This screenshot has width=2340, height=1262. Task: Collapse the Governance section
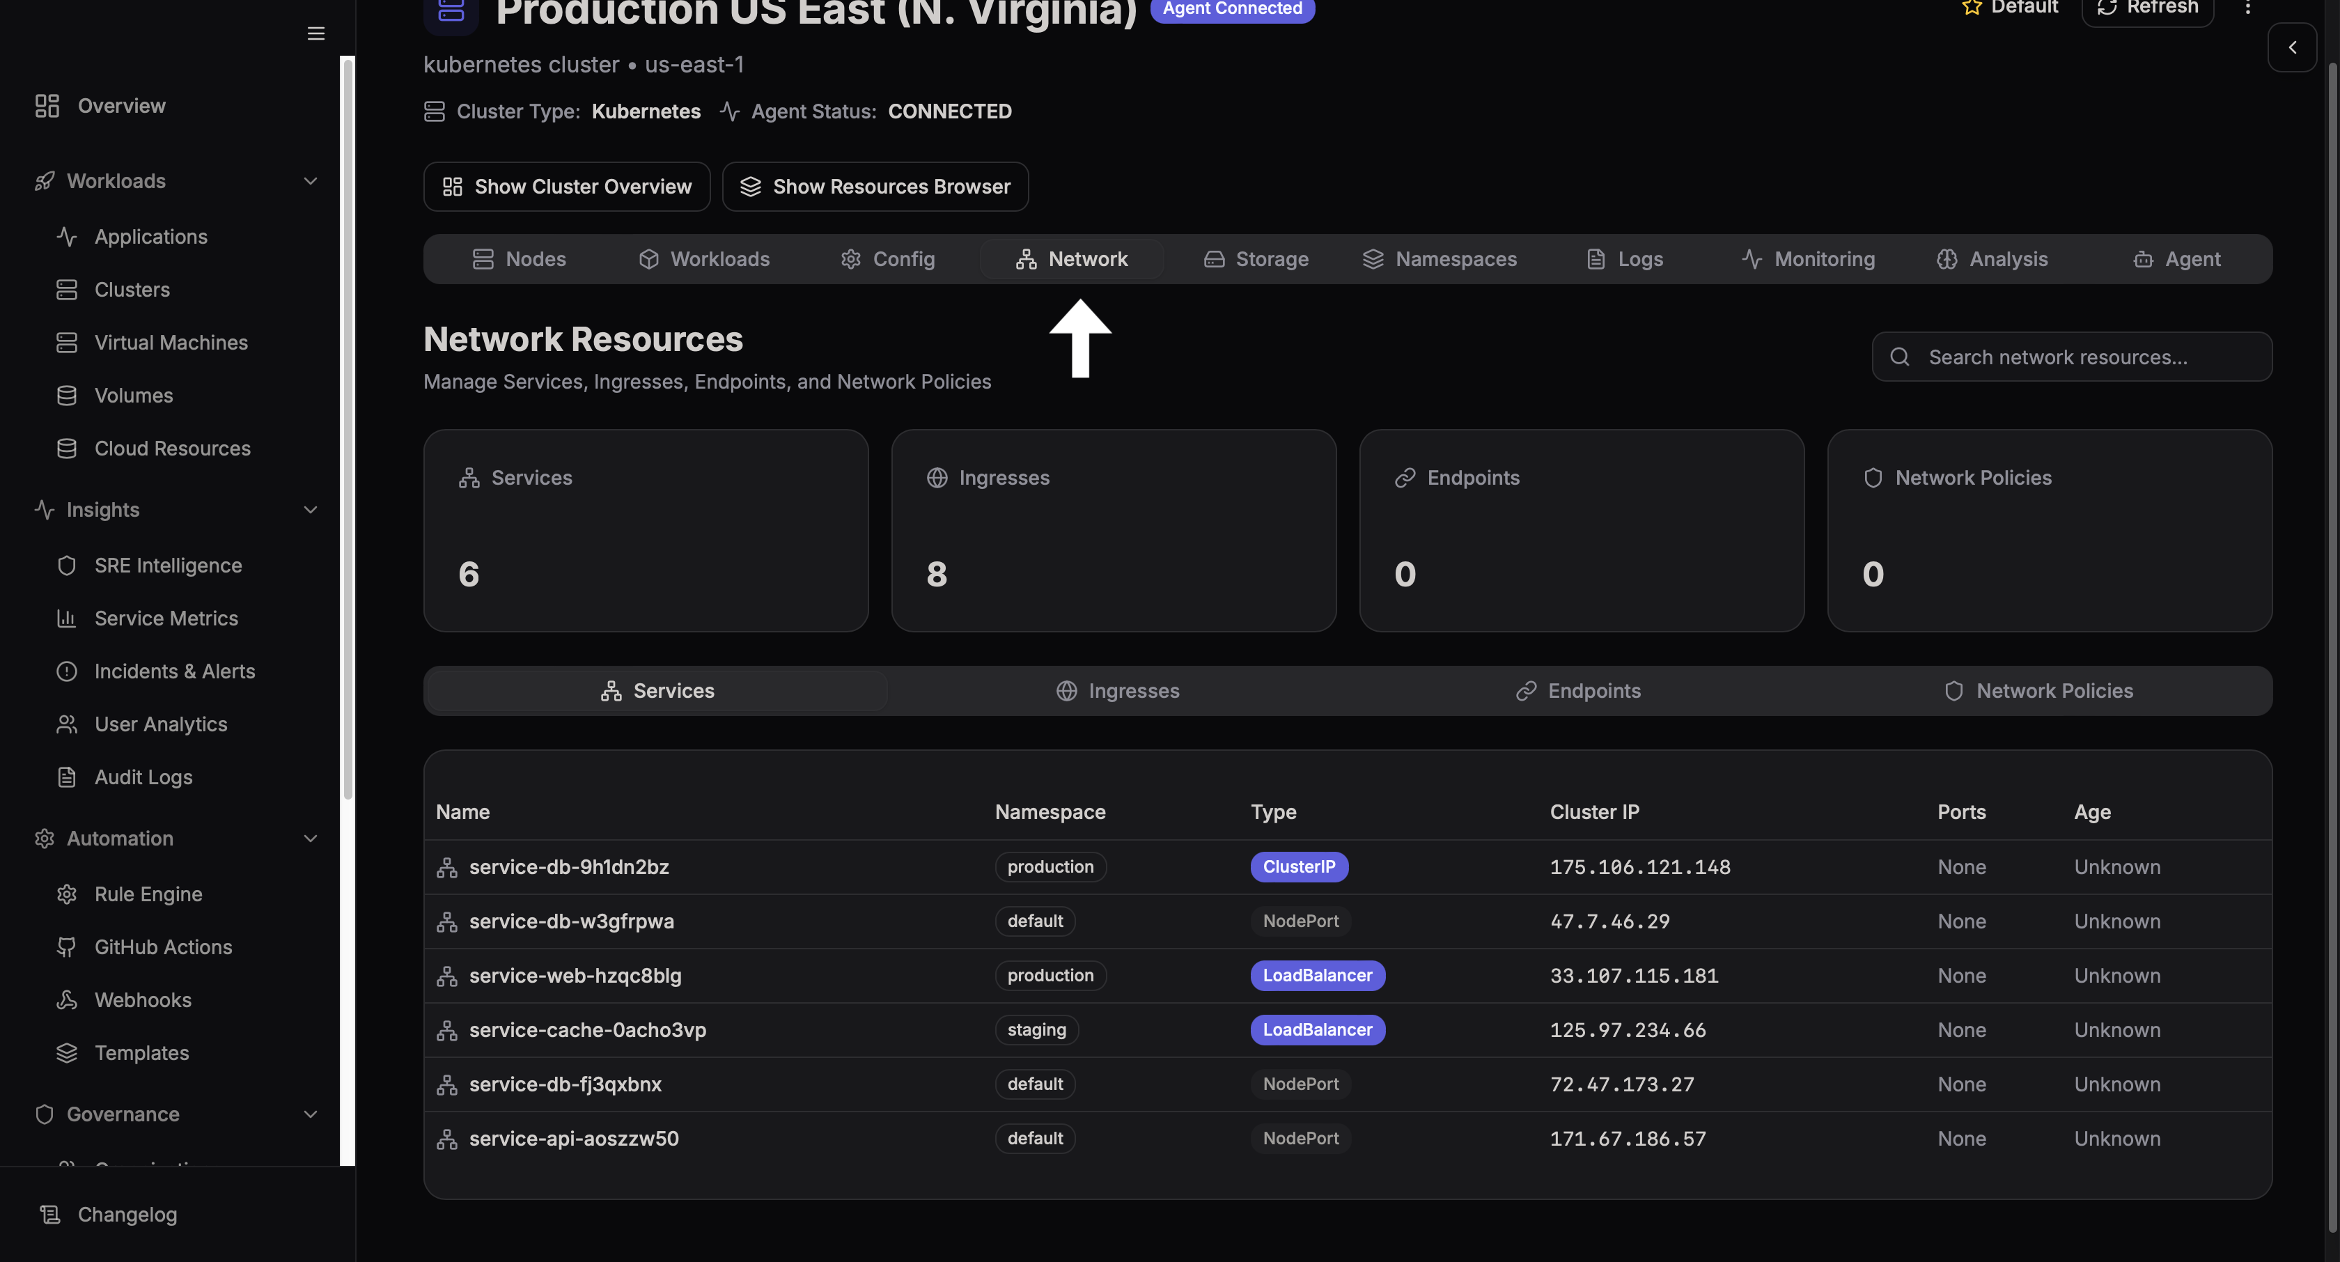[x=311, y=1114]
